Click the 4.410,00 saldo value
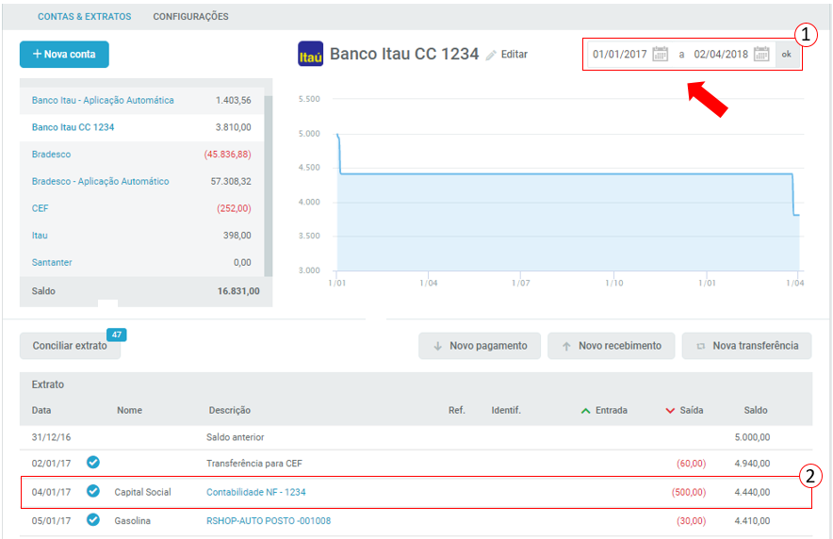The height and width of the screenshot is (539, 833). click(x=752, y=521)
